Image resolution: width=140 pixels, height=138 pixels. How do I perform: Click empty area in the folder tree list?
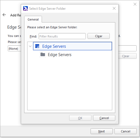pyautogui.click(x=70, y=83)
